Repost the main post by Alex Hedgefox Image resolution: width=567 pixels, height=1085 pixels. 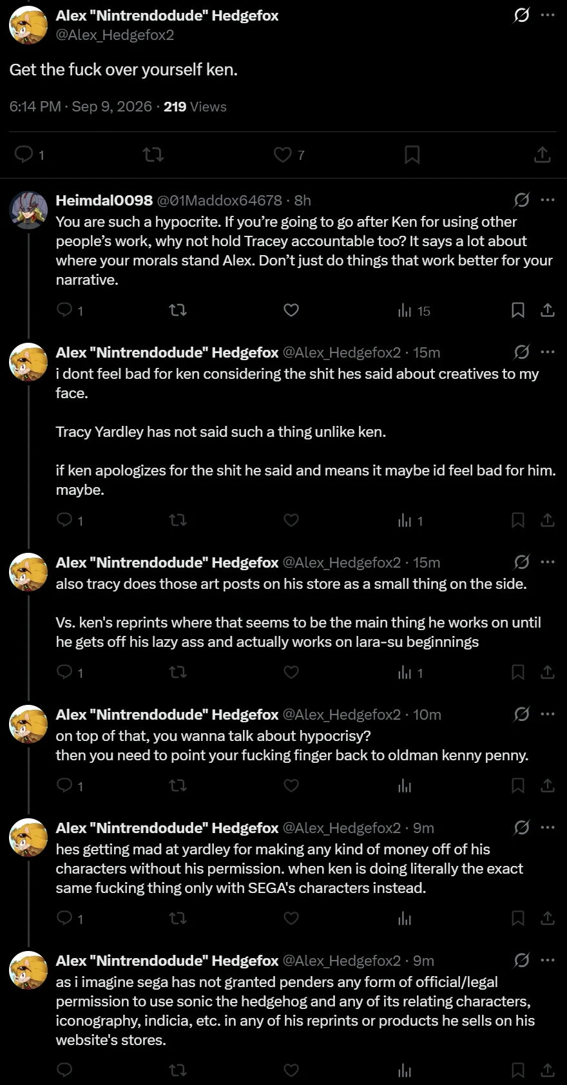click(153, 155)
